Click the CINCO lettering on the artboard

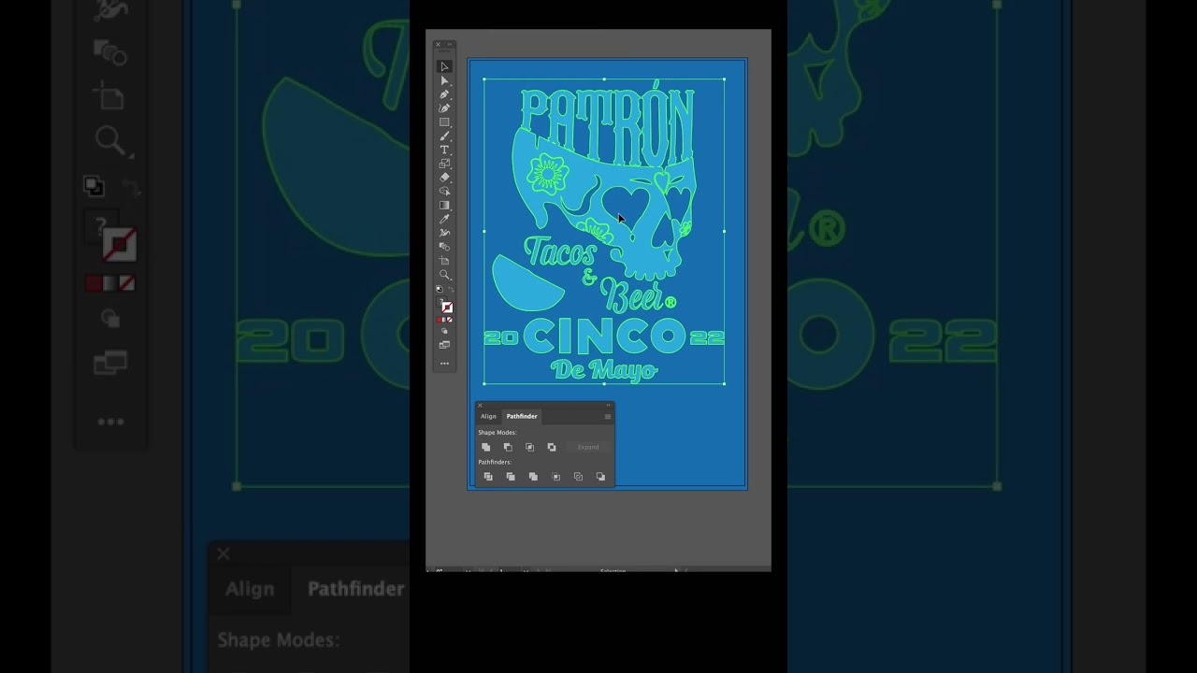(x=604, y=336)
